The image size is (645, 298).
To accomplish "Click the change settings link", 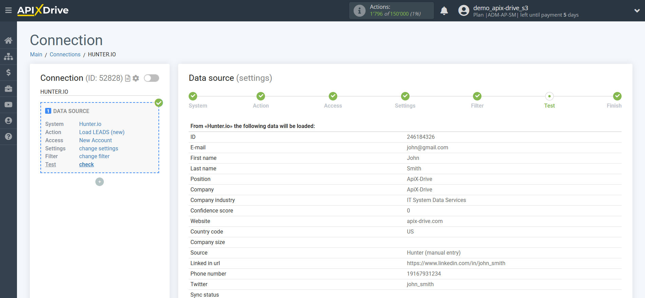I will [99, 148].
